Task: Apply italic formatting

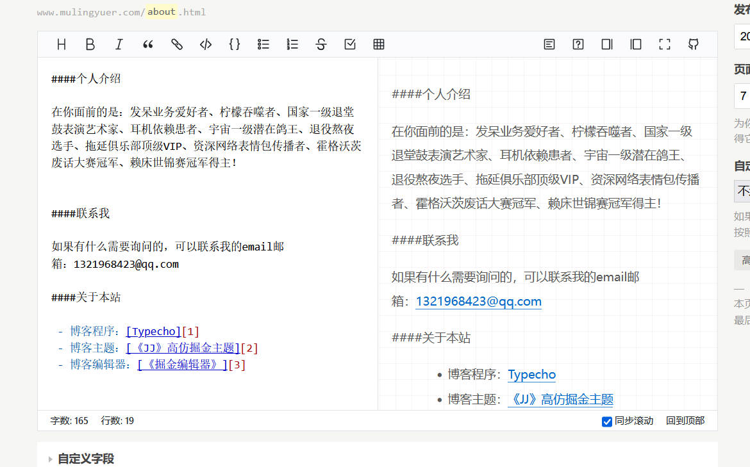Action: coord(119,44)
